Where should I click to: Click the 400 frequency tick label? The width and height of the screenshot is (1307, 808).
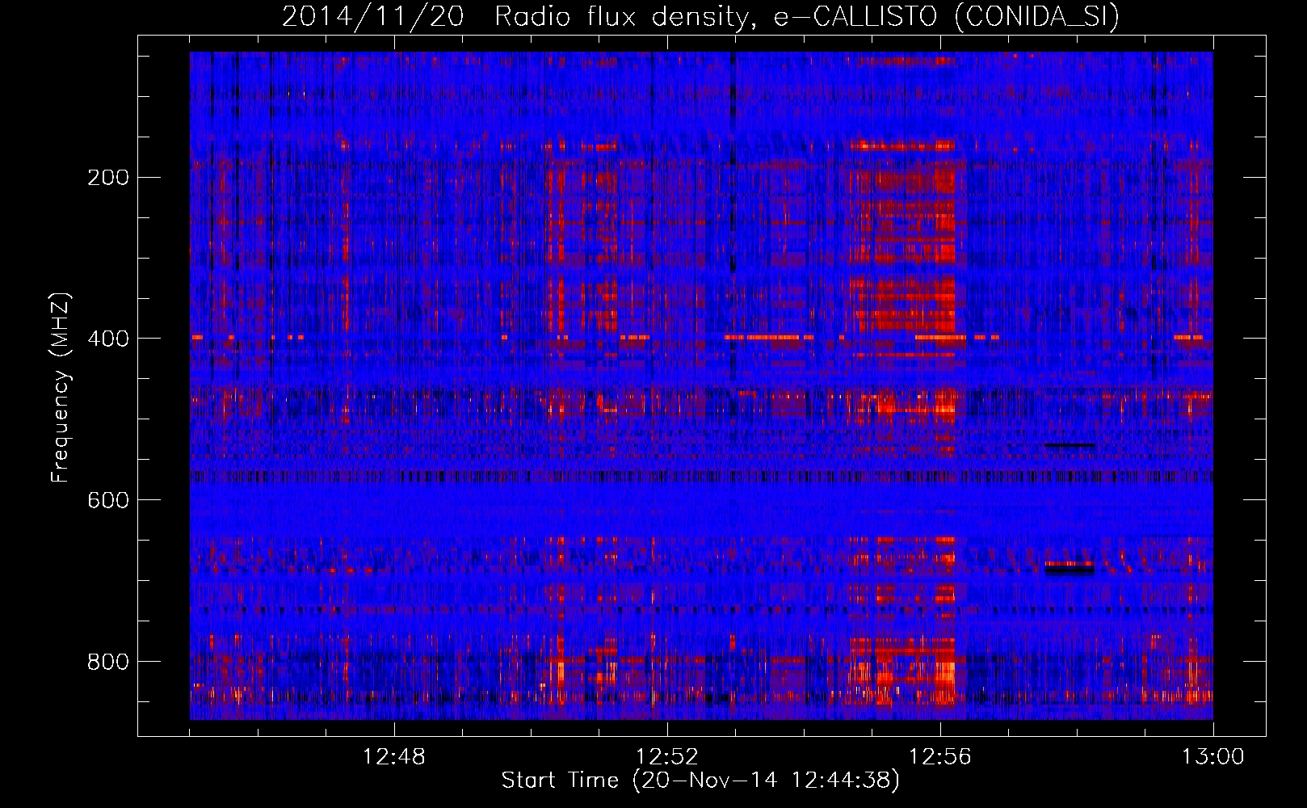point(108,339)
